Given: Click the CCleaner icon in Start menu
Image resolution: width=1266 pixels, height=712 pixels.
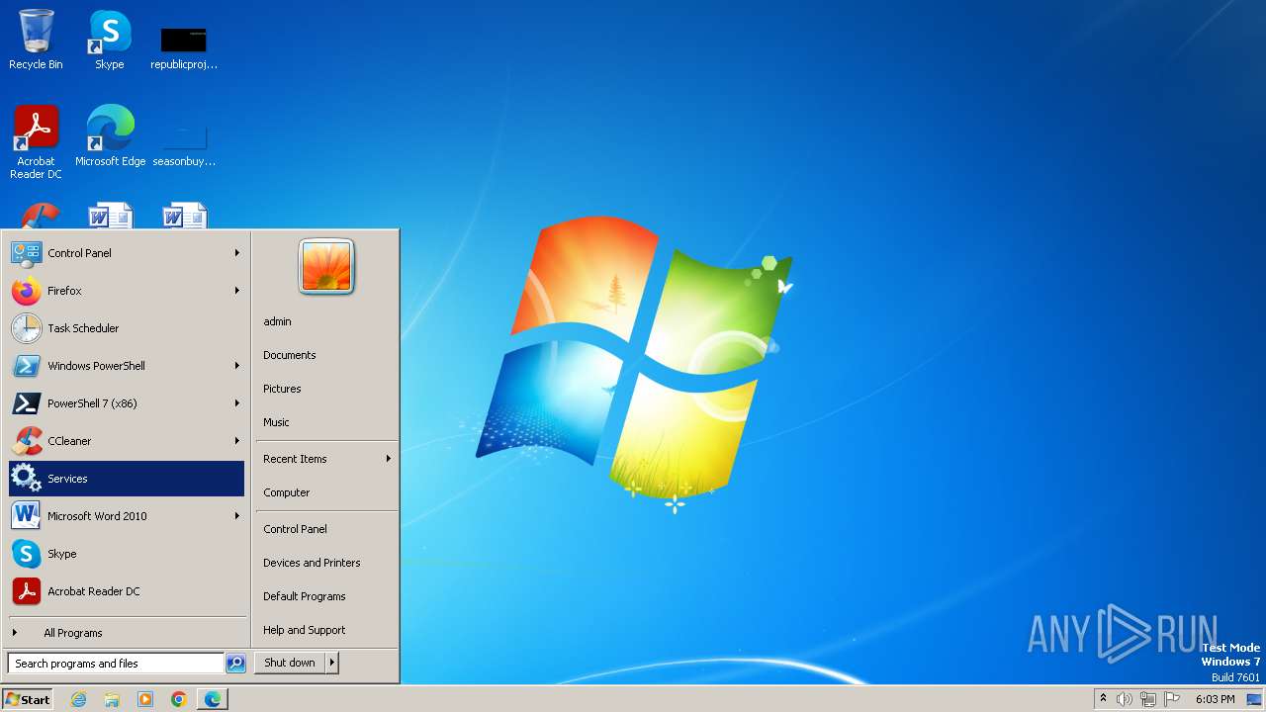Looking at the screenshot, I should (26, 441).
